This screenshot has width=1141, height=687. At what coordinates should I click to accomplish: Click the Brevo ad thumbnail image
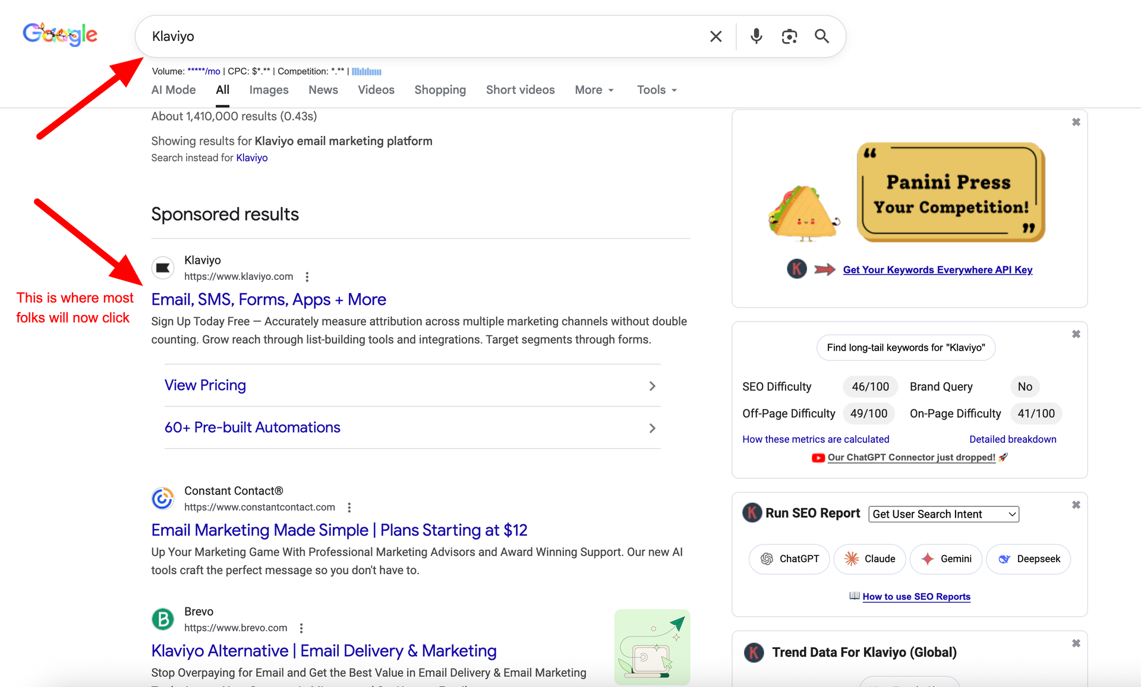pos(652,647)
